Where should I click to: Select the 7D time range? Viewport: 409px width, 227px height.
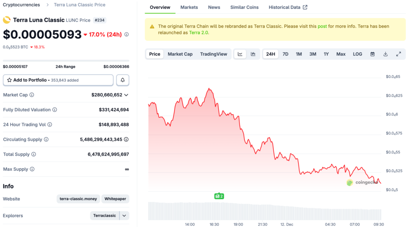[285, 54]
